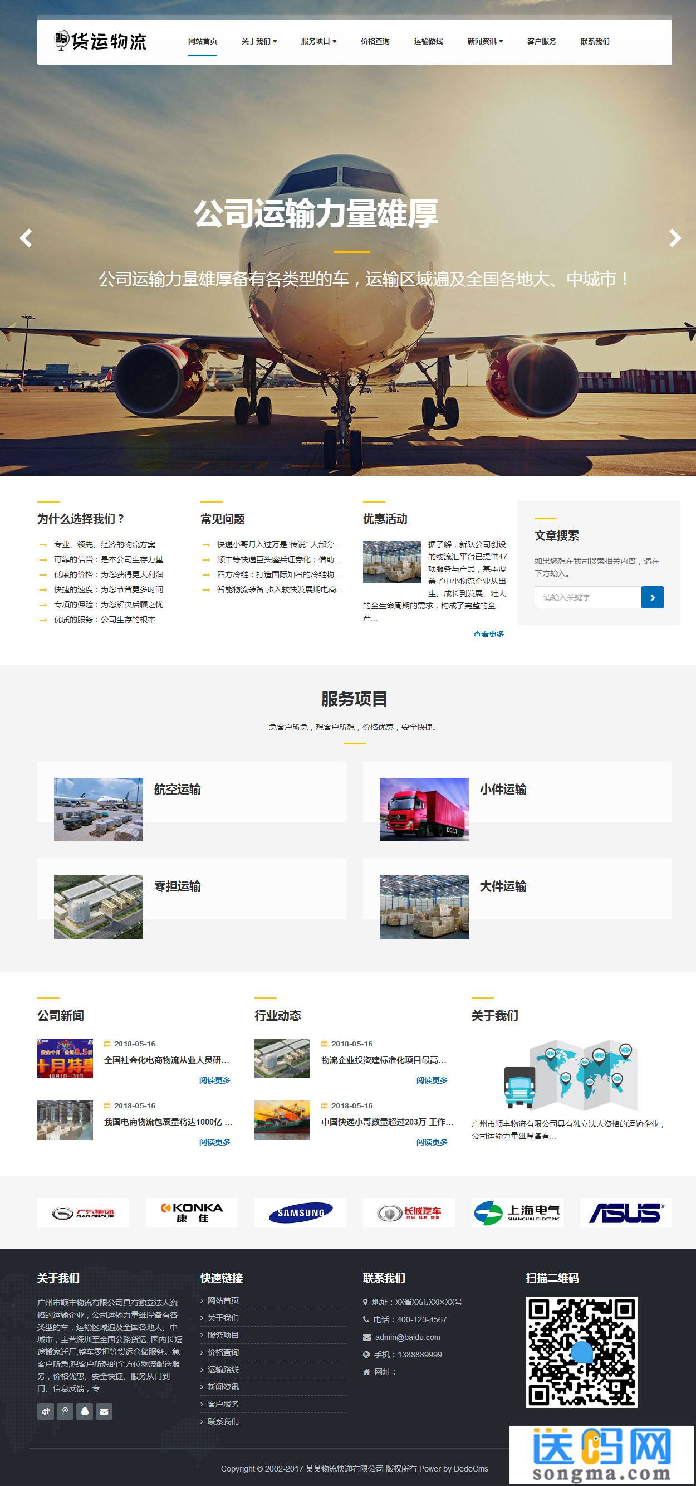
Task: Click footer quick link 网站首页
Action: 223,1300
